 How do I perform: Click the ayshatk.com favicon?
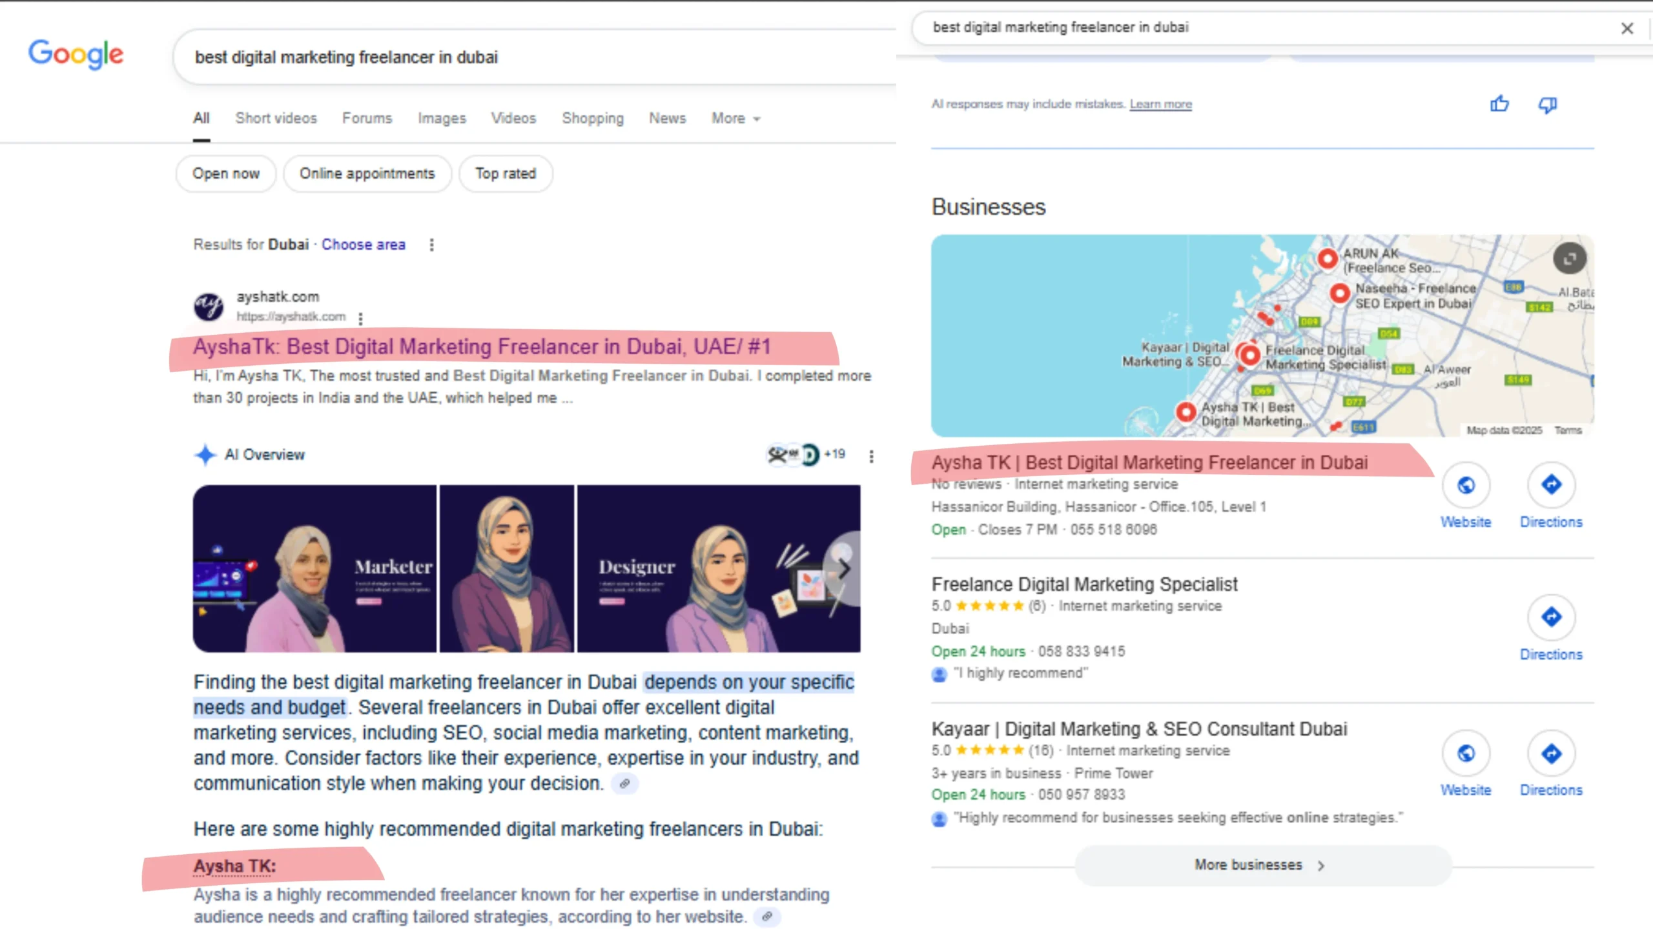(x=209, y=306)
